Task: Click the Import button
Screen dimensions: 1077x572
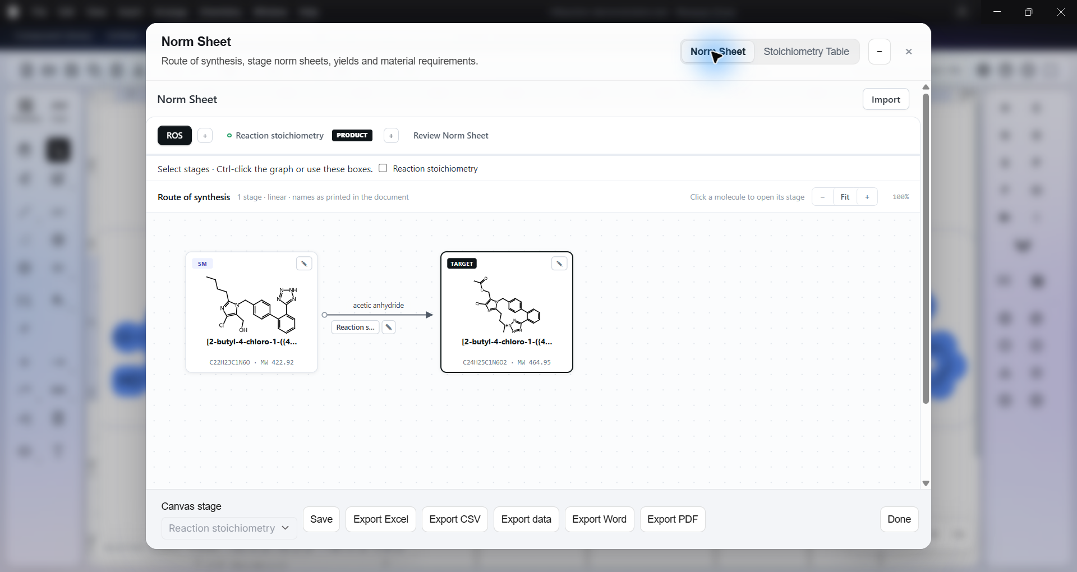Action: 886,99
